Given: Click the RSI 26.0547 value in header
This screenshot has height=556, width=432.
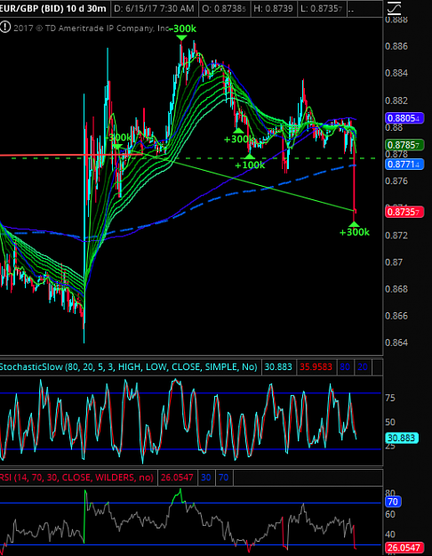Looking at the screenshot, I should pos(177,478).
